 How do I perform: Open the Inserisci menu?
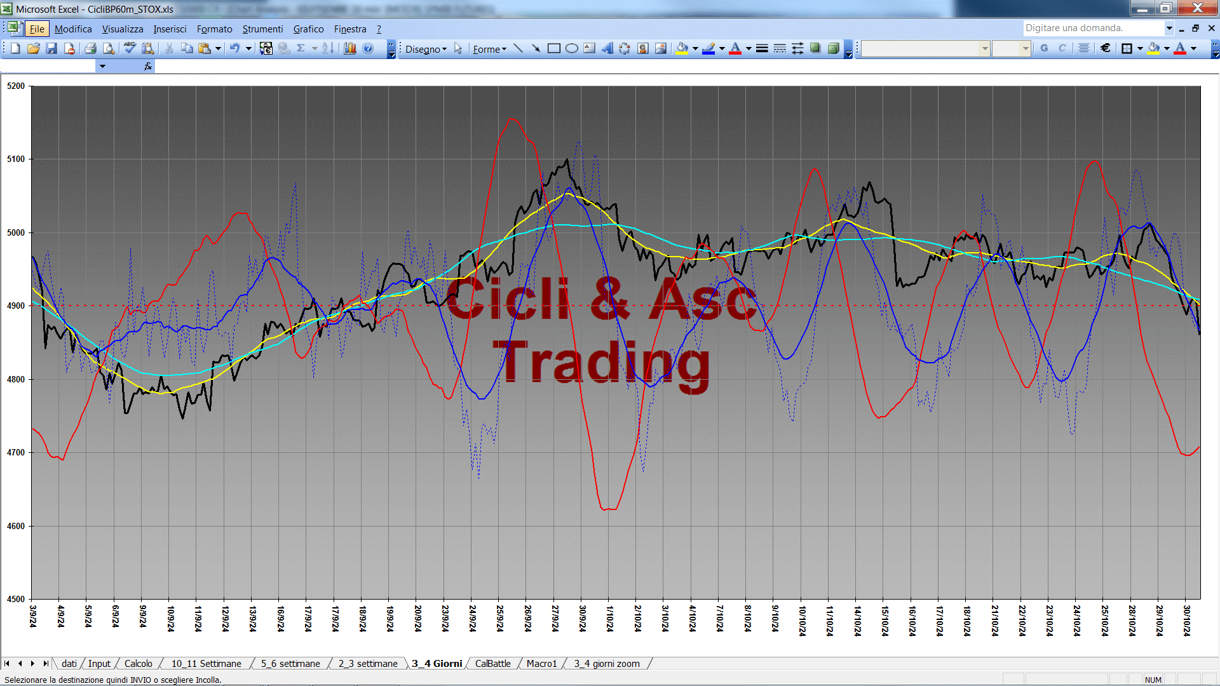click(170, 29)
